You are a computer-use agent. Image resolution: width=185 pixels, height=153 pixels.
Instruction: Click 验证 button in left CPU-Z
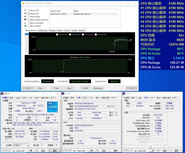pos(43,151)
